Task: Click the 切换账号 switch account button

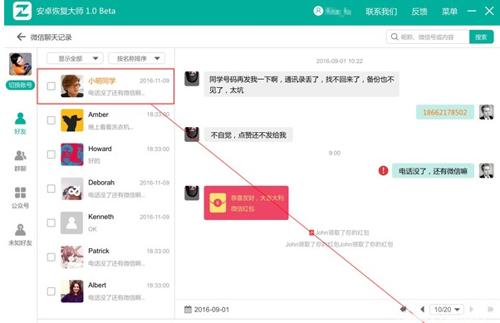Action: click(20, 86)
